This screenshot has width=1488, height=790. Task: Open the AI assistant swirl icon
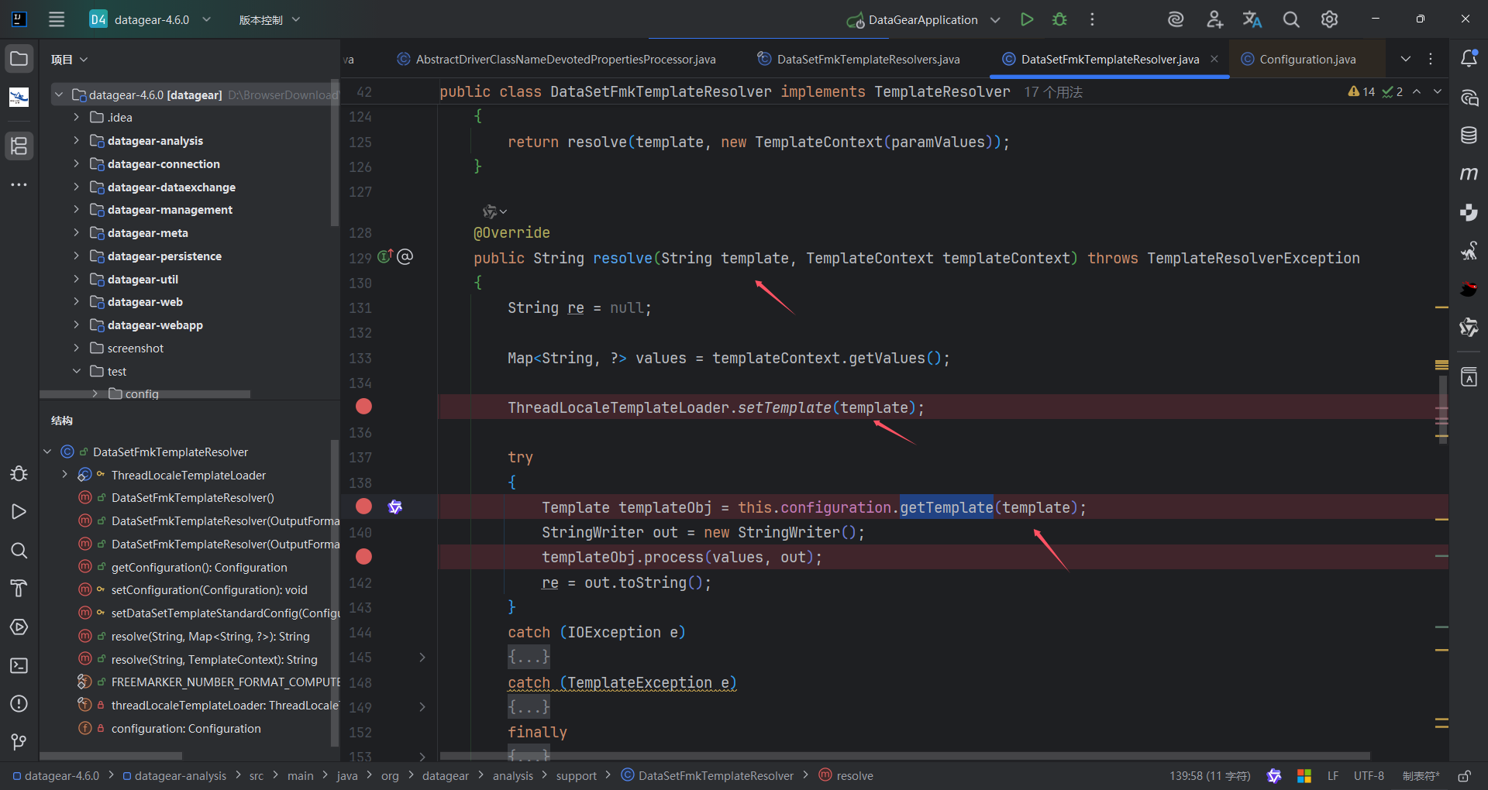(x=1176, y=19)
